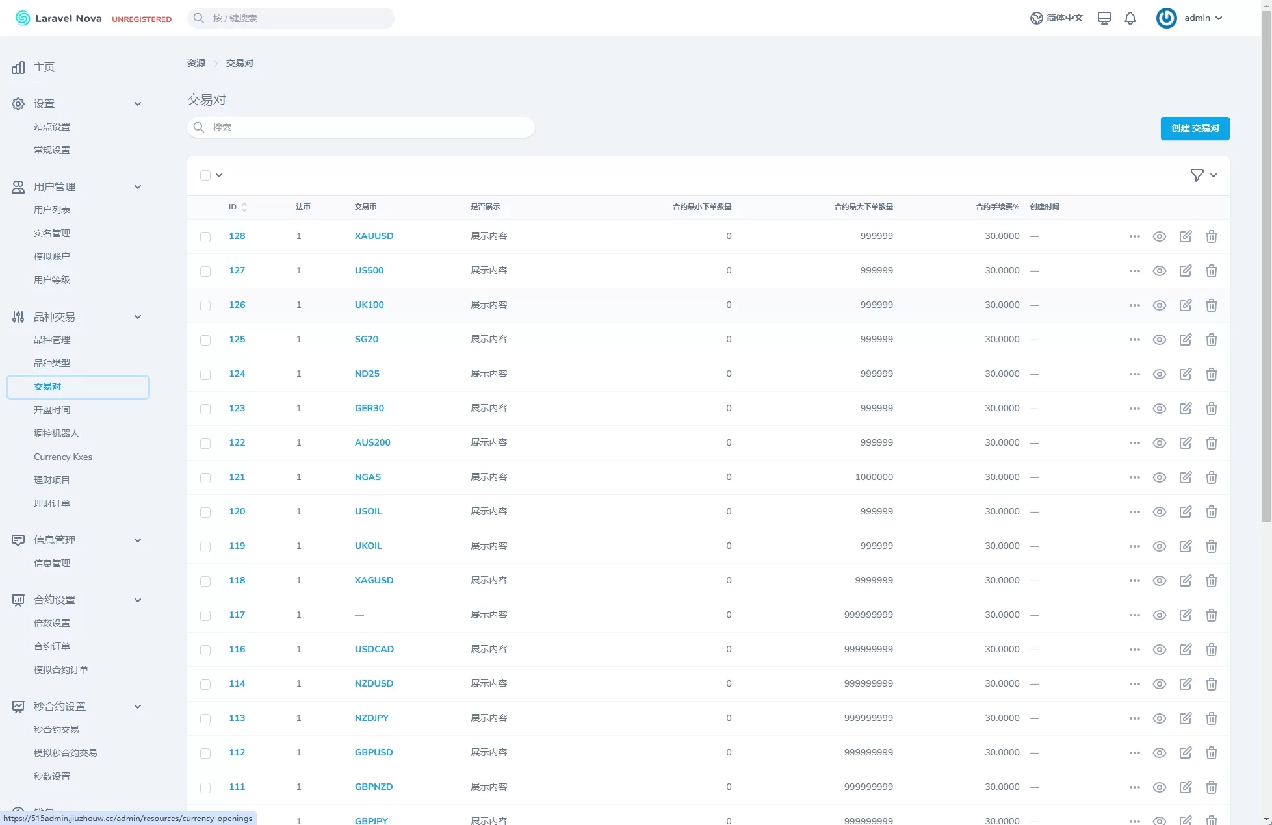Edit the US500 trading pair row

[1185, 271]
